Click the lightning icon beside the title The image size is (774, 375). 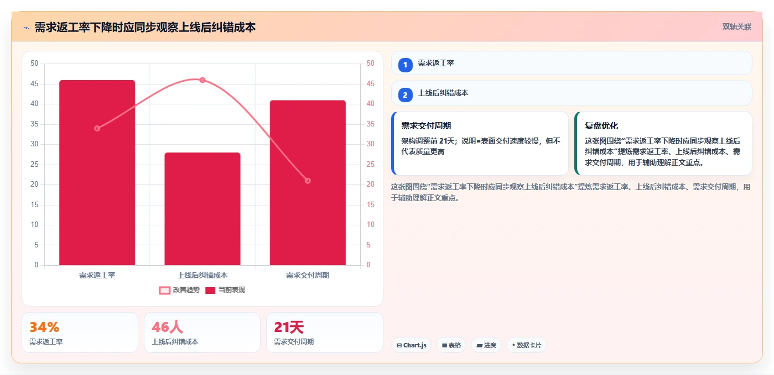[x=26, y=28]
